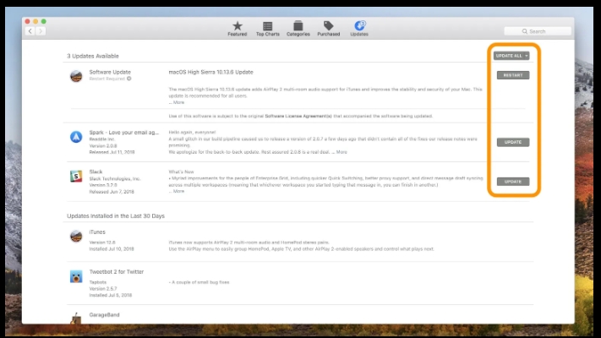The height and width of the screenshot is (338, 601).
Task: Minimize window with yellow button
Action: 36,21
